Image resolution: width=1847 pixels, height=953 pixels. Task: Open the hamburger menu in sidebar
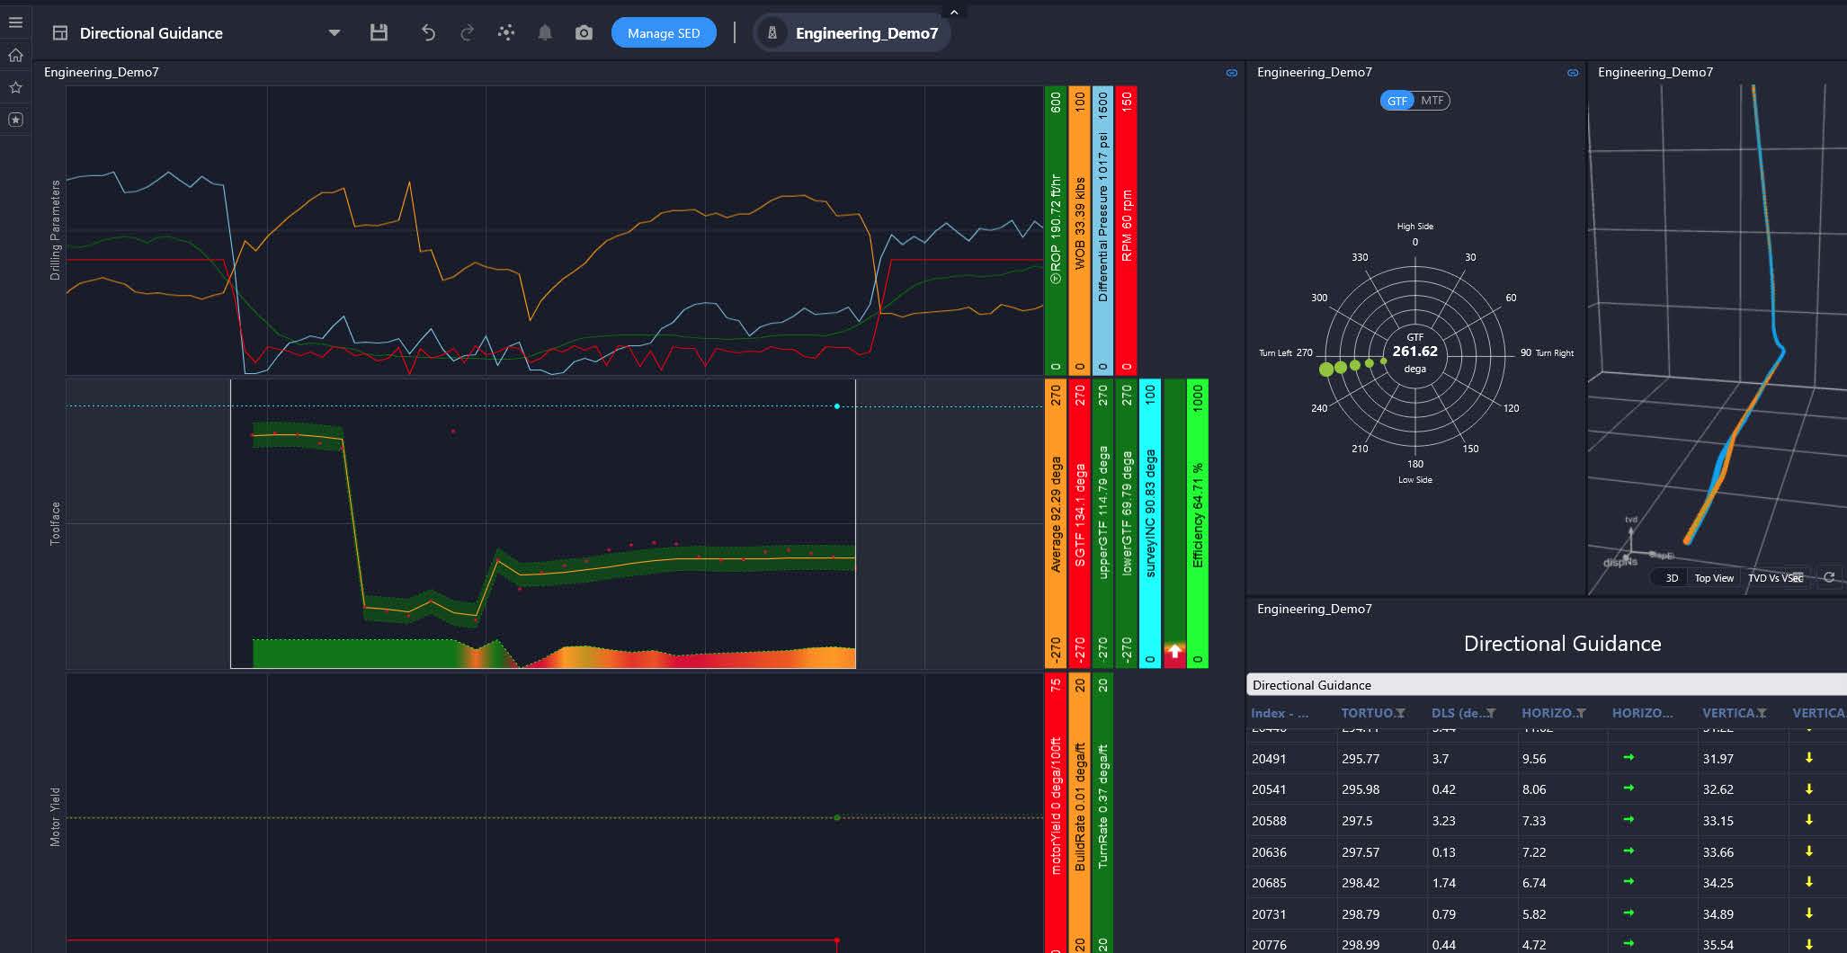coord(15,22)
